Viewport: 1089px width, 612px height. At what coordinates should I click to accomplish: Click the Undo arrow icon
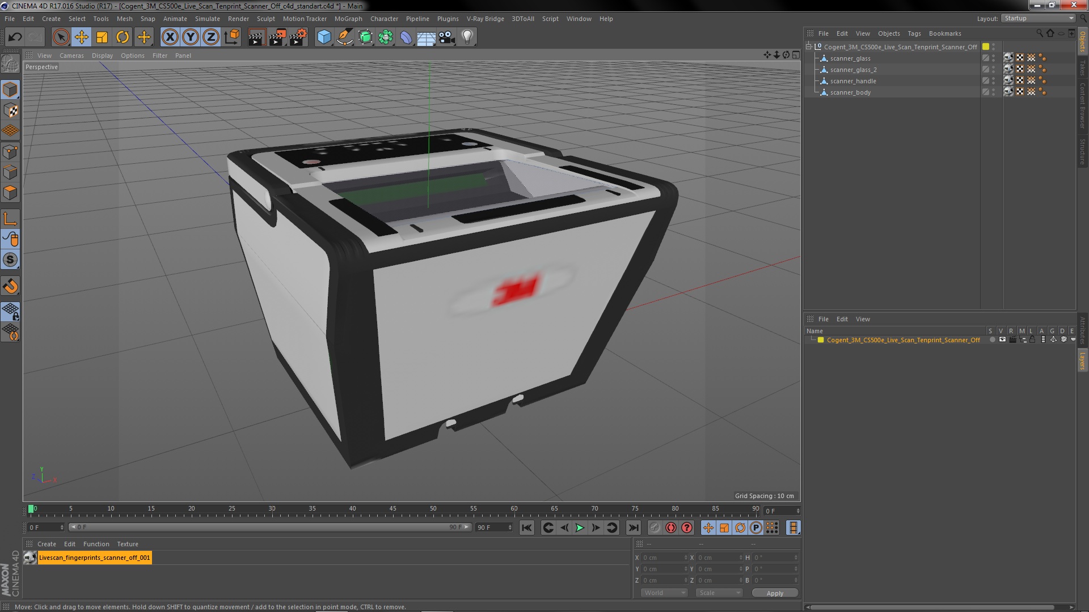(15, 37)
